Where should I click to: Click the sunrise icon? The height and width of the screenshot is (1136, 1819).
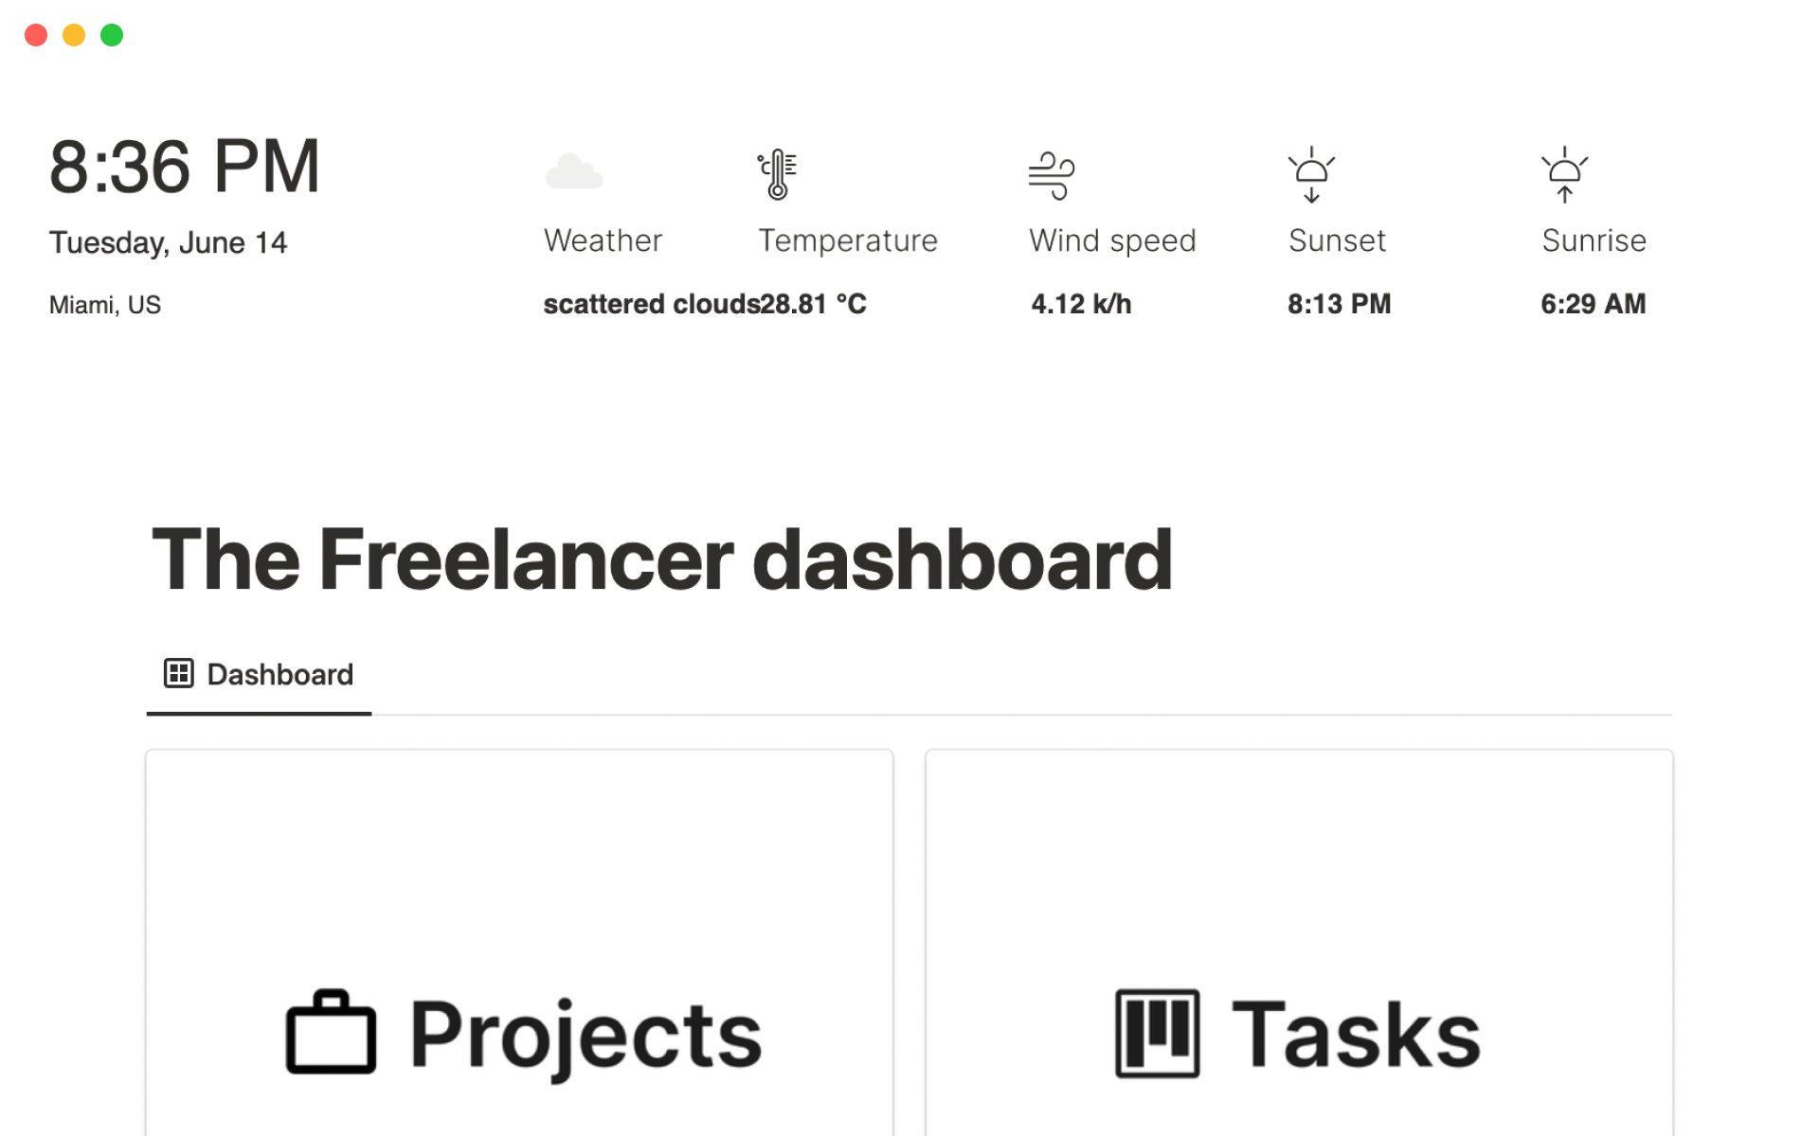(x=1564, y=174)
